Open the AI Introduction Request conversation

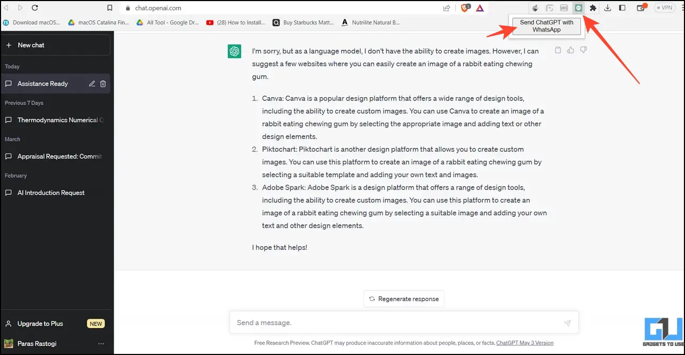pos(55,193)
